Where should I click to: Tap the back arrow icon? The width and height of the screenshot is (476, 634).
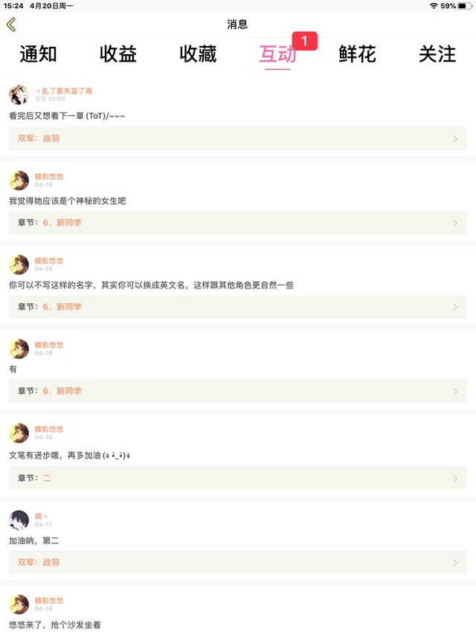(11, 25)
